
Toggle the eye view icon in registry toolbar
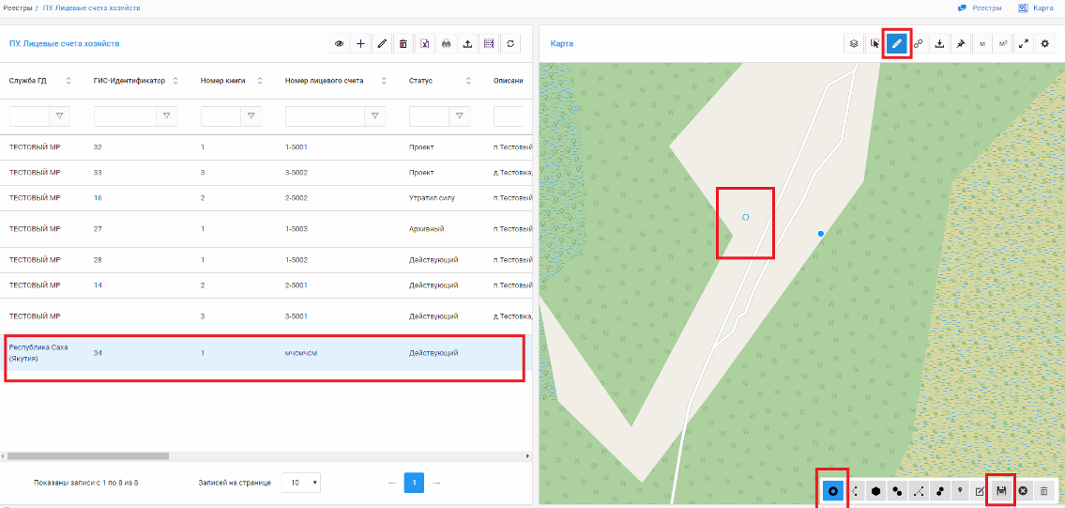coord(340,44)
